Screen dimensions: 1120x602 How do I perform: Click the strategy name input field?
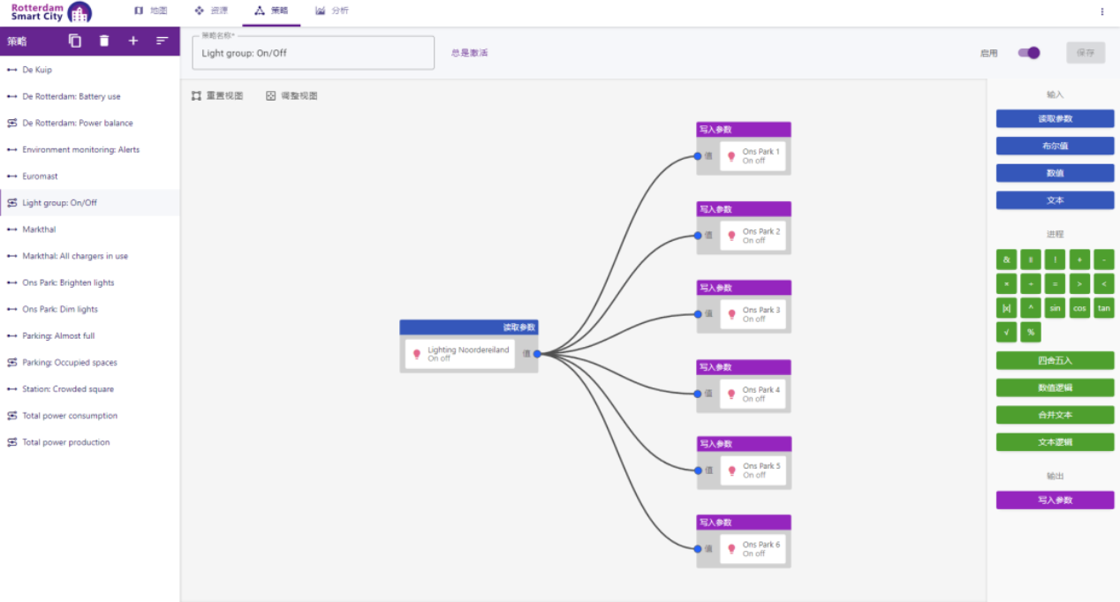pyautogui.click(x=313, y=53)
